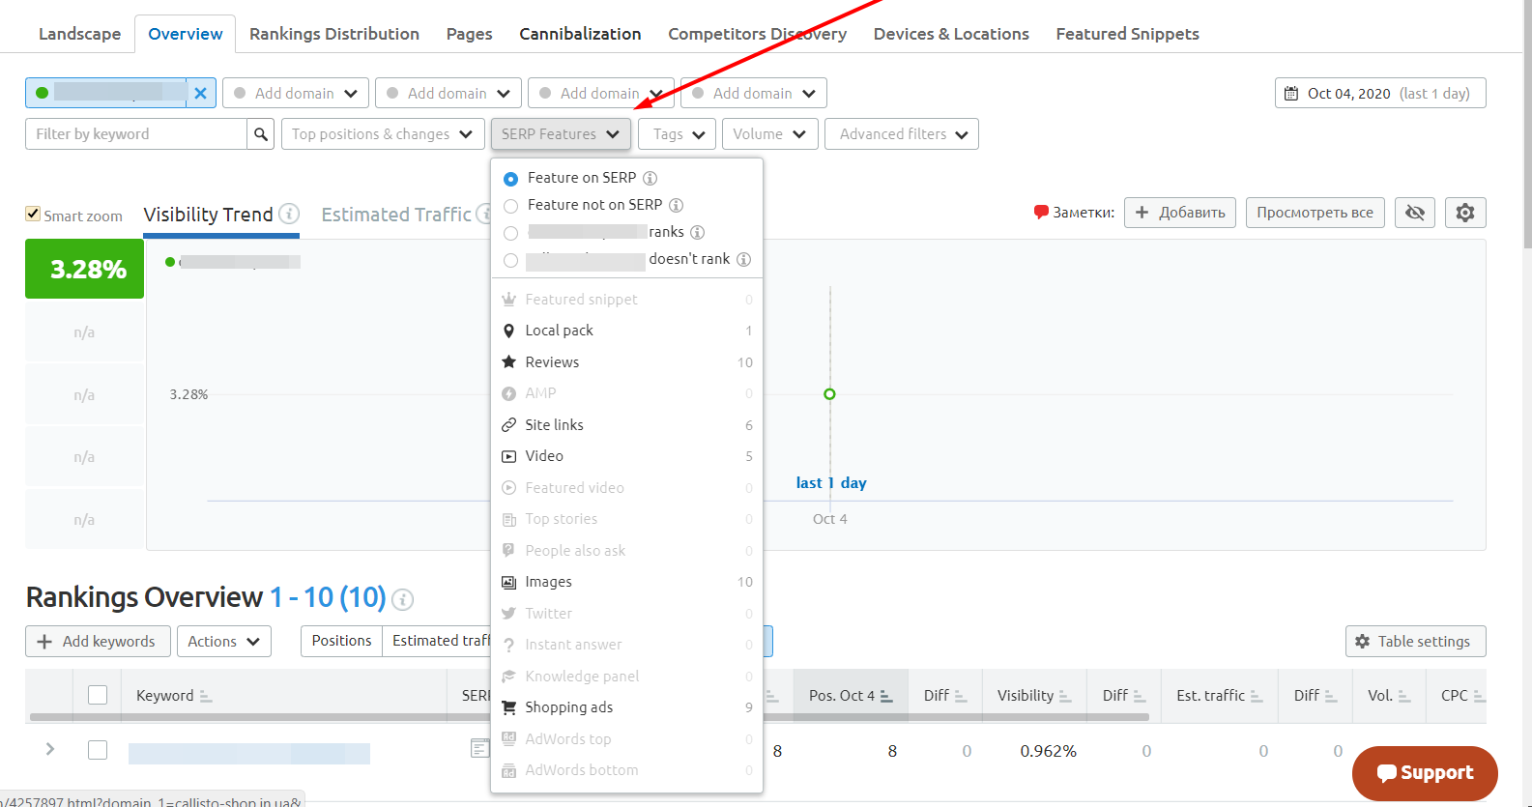
Task: Click the Support chat button
Action: point(1425,772)
